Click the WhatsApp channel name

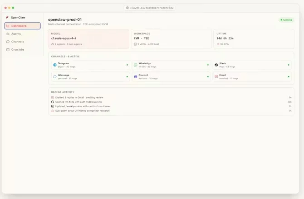145,63
